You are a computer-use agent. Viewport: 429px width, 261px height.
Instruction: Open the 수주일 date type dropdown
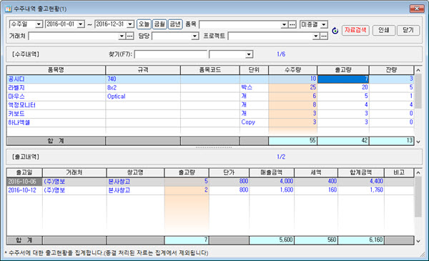tap(39, 24)
